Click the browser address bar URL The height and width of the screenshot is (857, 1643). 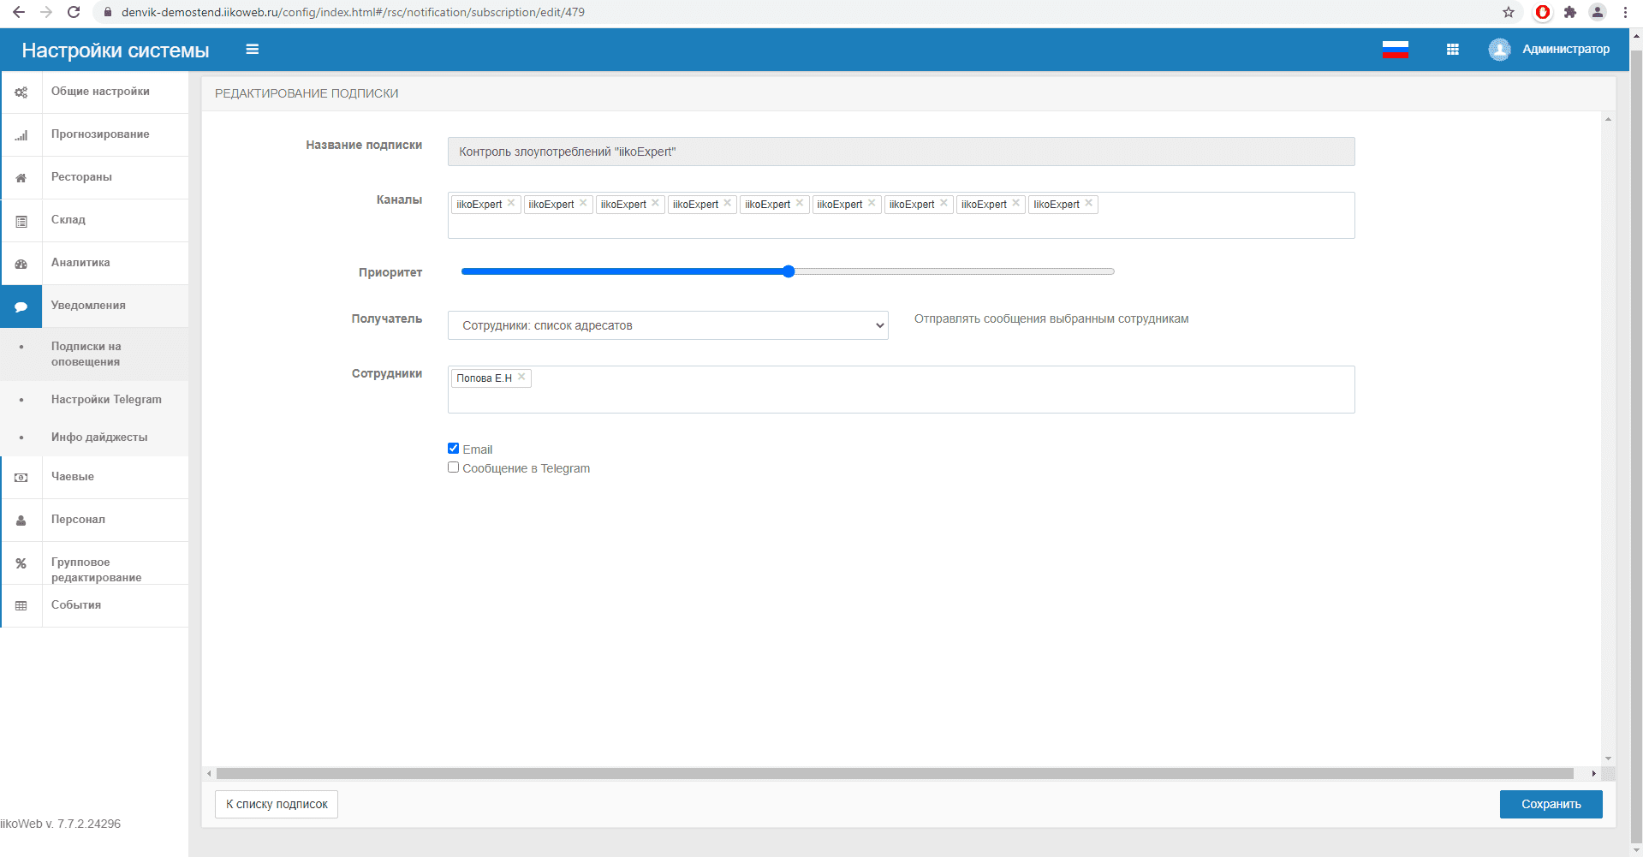click(x=353, y=12)
